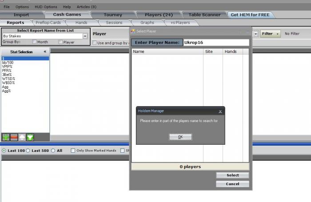311x202 pixels.
Task: Click OK in the Holdem Manager dialog
Action: coord(180,137)
